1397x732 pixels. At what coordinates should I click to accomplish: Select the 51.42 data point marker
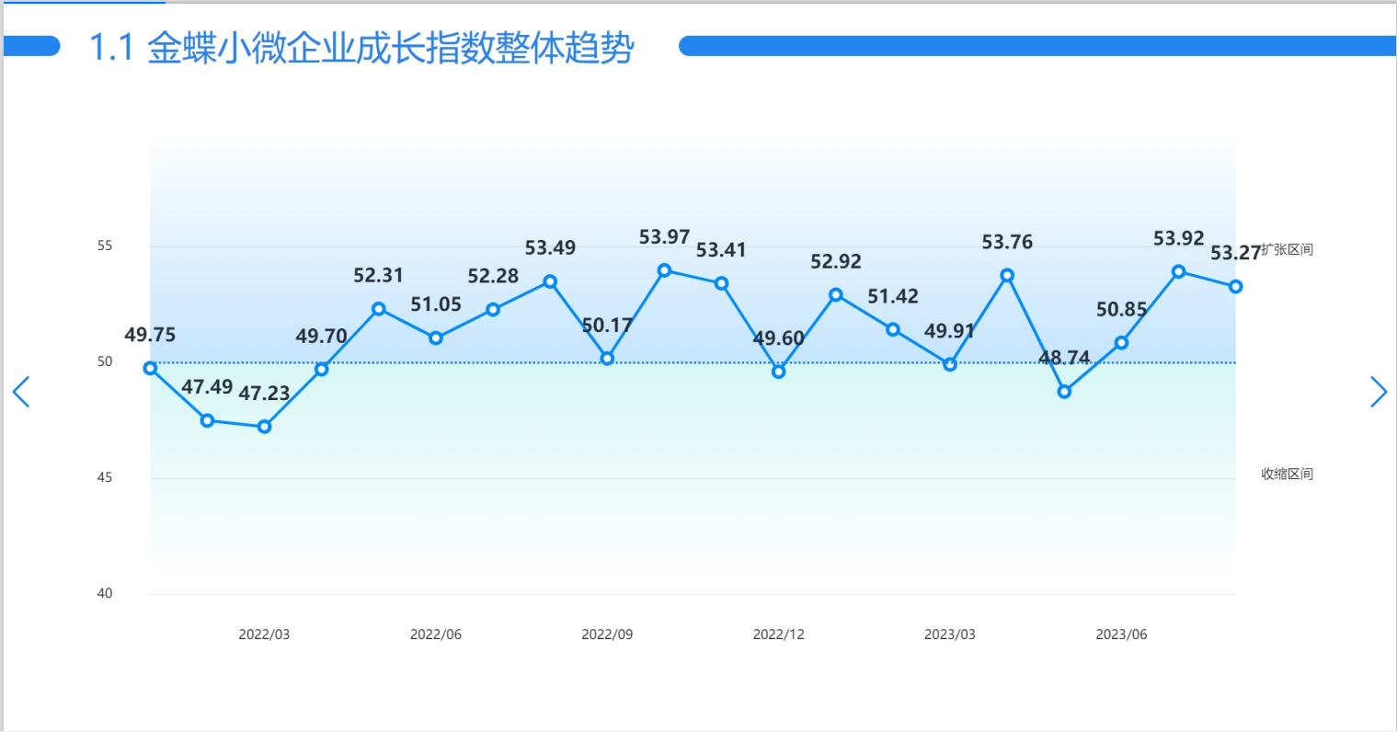[x=893, y=329]
